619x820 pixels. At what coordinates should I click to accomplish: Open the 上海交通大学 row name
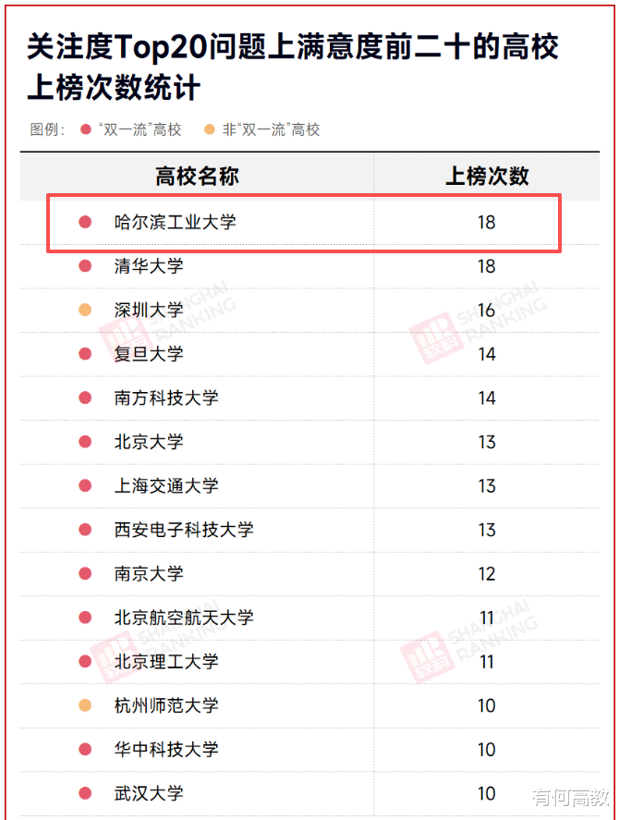coord(166,485)
